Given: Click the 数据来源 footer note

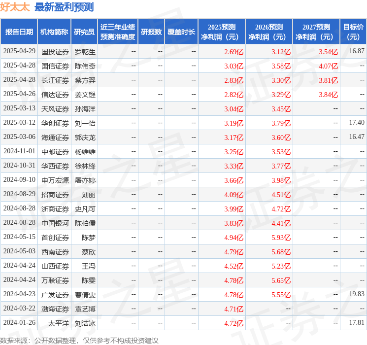Looking at the screenshot, I should pos(79,340).
